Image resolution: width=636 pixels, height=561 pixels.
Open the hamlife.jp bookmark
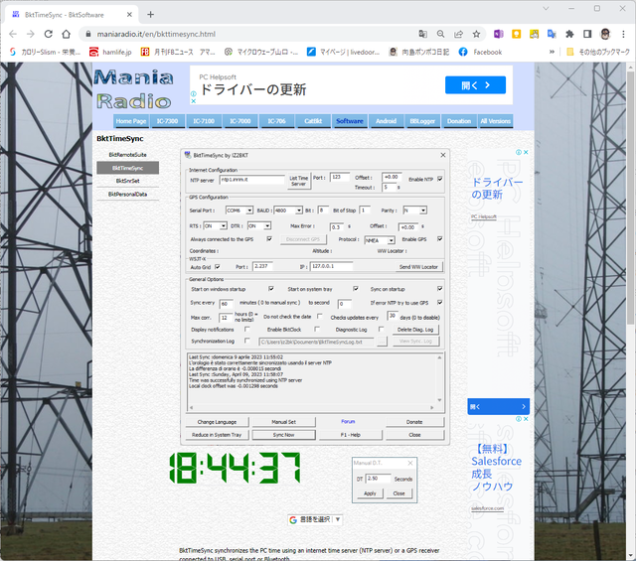pyautogui.click(x=110, y=52)
